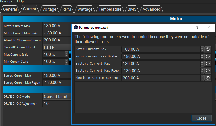This screenshot has height=126, width=216.
Task: Click help icon for Motor Current Max
Action: (x=208, y=49)
